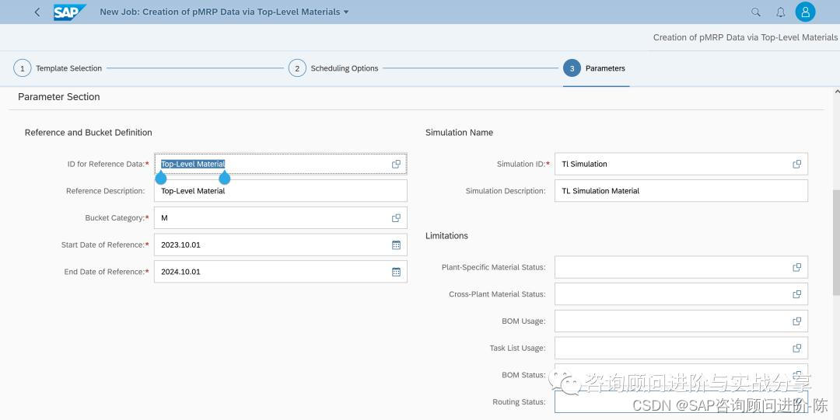The width and height of the screenshot is (840, 420).
Task: Click the Bucket Category field
Action: [x=280, y=217]
